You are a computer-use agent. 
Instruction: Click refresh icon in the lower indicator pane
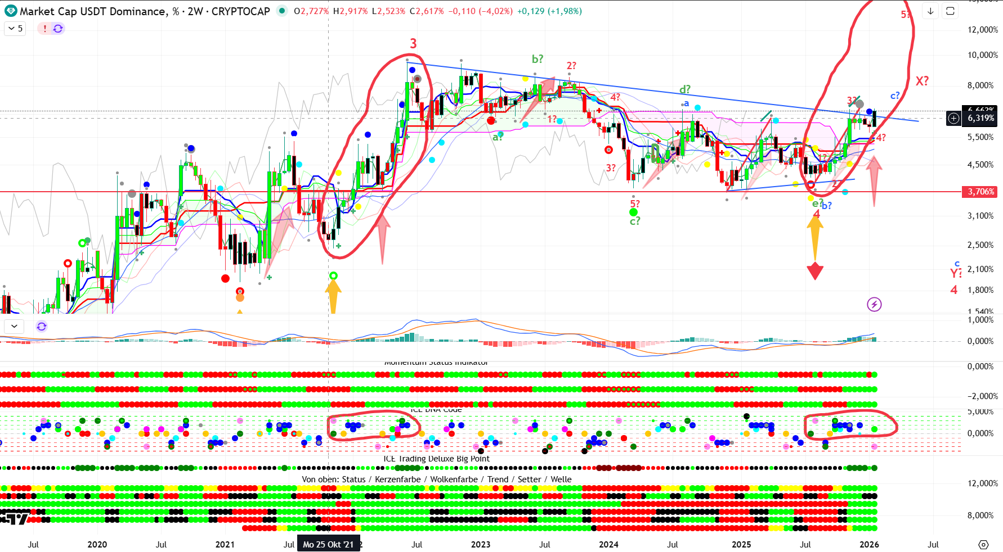point(42,326)
